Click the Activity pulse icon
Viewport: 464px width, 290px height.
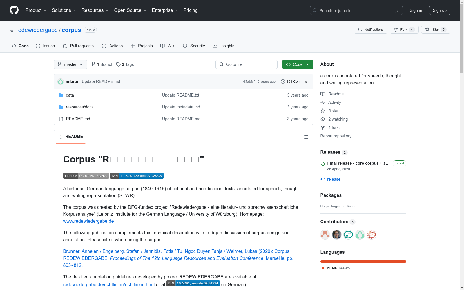(x=323, y=102)
